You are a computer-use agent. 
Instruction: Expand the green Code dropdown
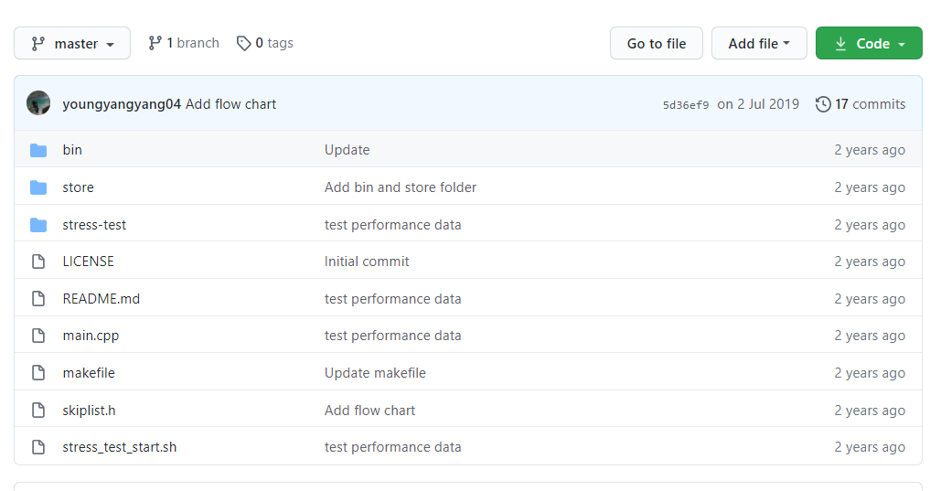click(x=869, y=43)
